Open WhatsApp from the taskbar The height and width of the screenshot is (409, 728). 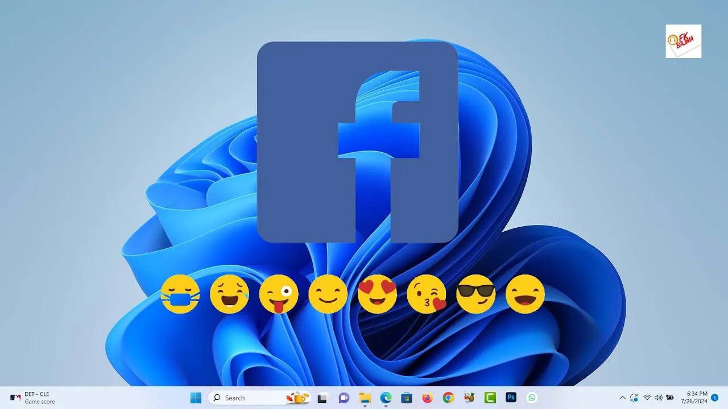click(x=532, y=398)
